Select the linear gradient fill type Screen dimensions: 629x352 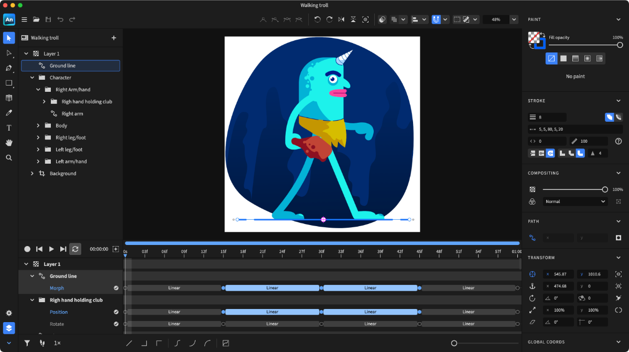click(x=576, y=58)
